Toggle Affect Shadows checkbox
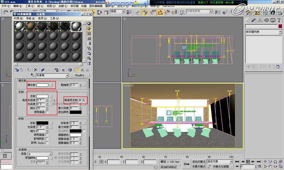The image size is (284, 170). (x=47, y=139)
